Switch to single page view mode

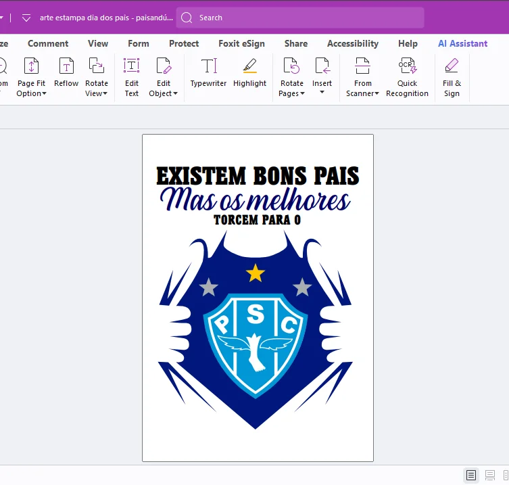coord(471,476)
